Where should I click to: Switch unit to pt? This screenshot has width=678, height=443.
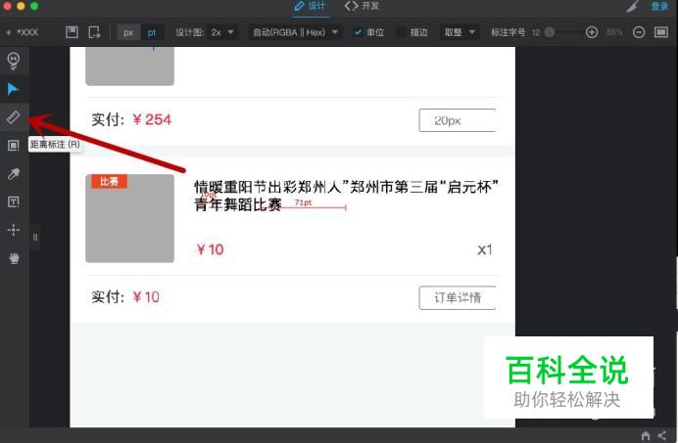[152, 32]
